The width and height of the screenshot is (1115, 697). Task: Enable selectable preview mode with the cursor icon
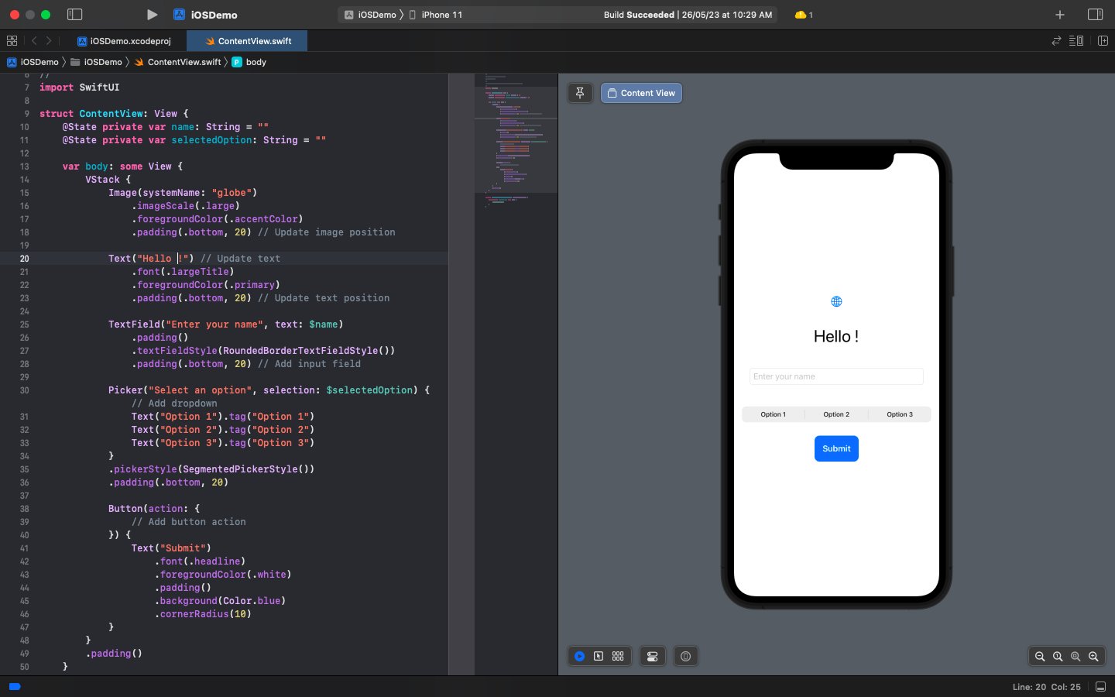(x=599, y=656)
